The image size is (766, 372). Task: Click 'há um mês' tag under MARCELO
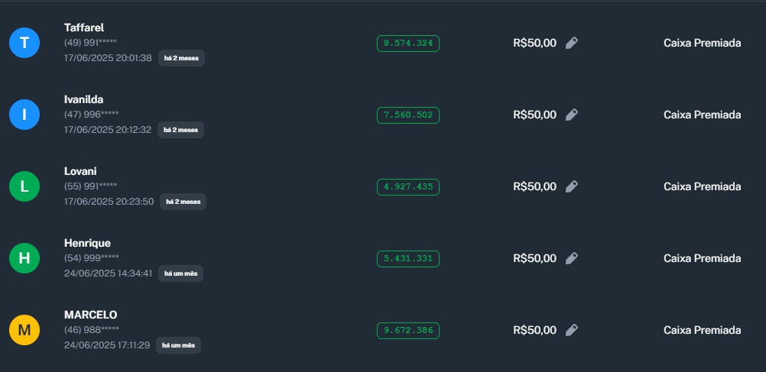click(x=179, y=345)
